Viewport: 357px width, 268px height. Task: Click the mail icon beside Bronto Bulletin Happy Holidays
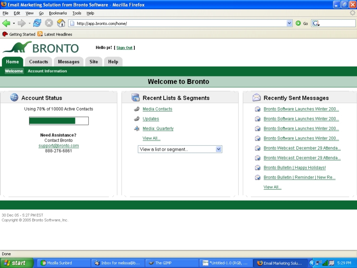coord(257,168)
